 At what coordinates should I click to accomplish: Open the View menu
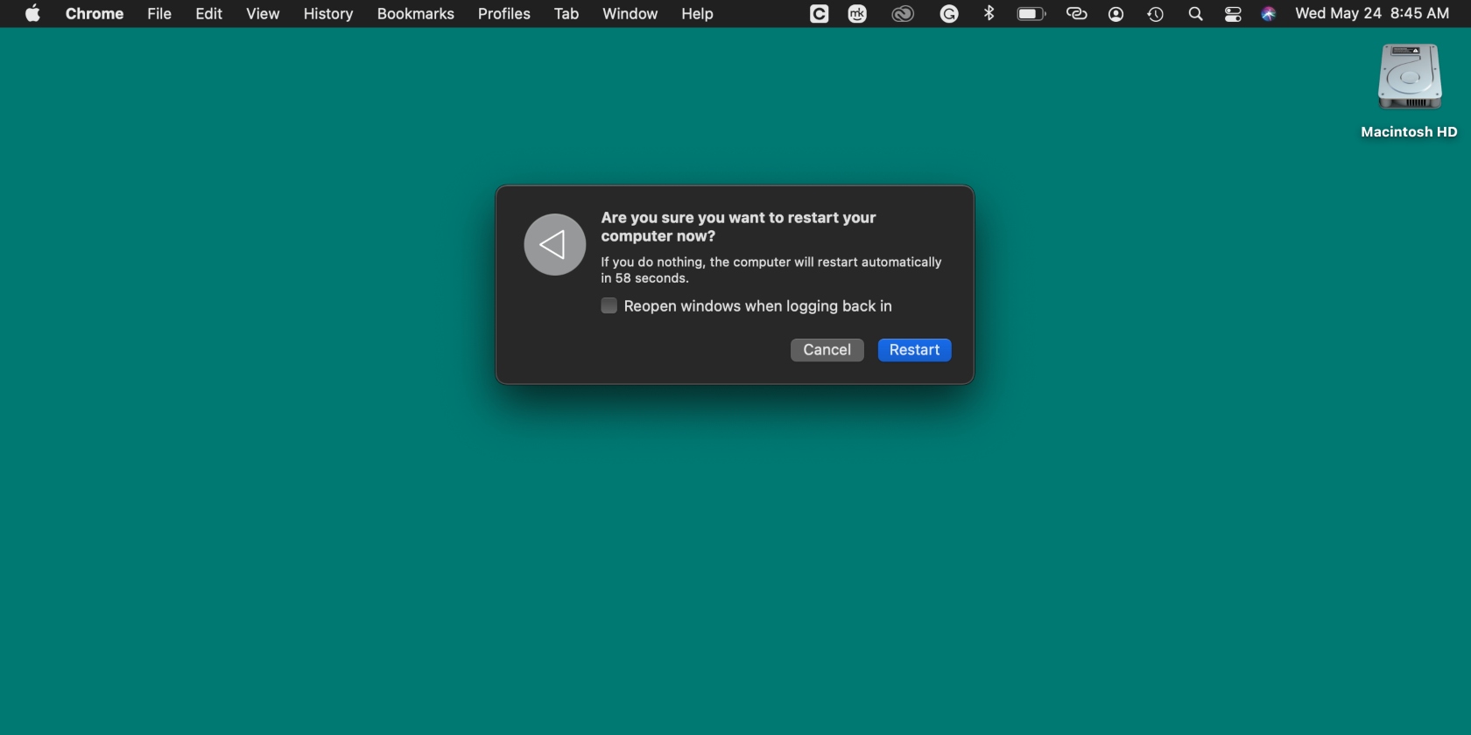click(x=263, y=13)
